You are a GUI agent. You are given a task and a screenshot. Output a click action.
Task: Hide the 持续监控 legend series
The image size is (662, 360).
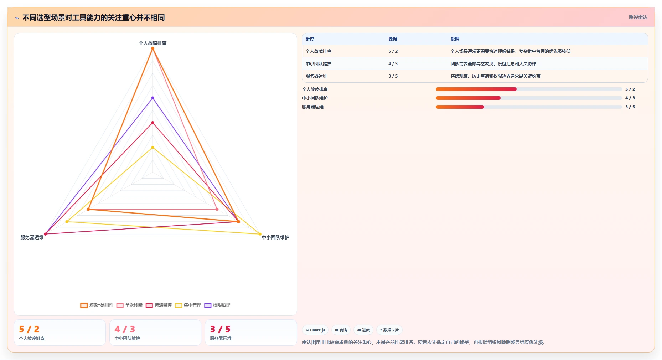click(x=159, y=305)
